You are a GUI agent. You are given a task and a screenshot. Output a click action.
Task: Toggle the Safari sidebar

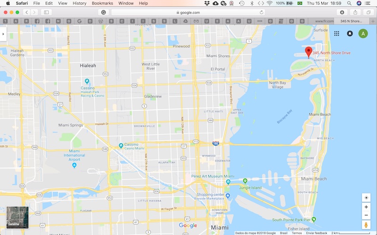pyautogui.click(x=46, y=12)
